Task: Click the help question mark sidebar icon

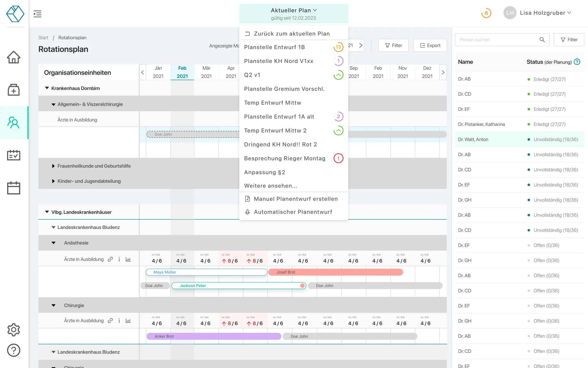Action: [x=14, y=350]
